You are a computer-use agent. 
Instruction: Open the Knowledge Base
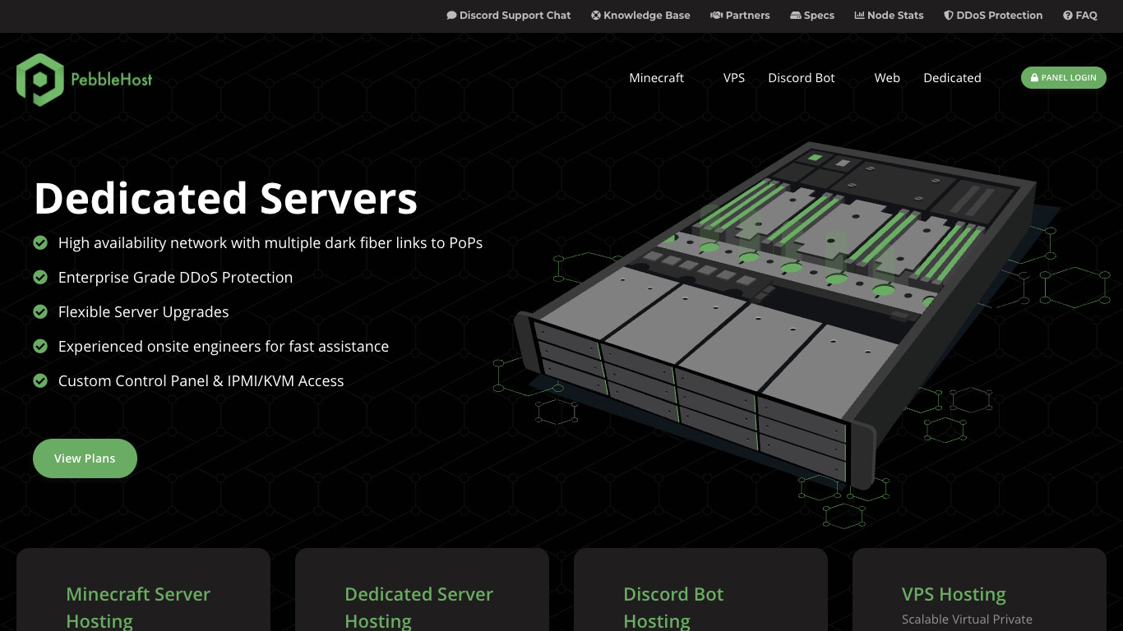(640, 16)
